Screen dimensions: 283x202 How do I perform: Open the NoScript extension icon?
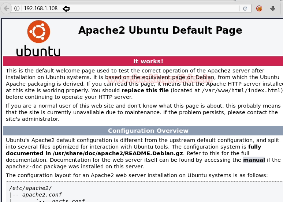[259, 8]
